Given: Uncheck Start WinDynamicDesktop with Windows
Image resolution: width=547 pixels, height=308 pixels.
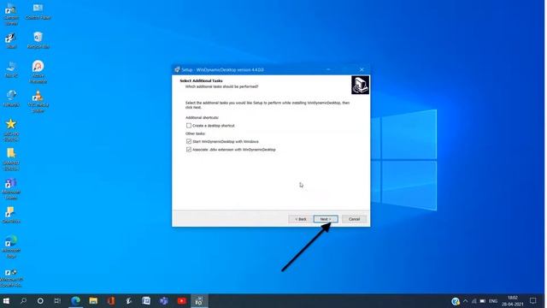Looking at the screenshot, I should coord(189,141).
